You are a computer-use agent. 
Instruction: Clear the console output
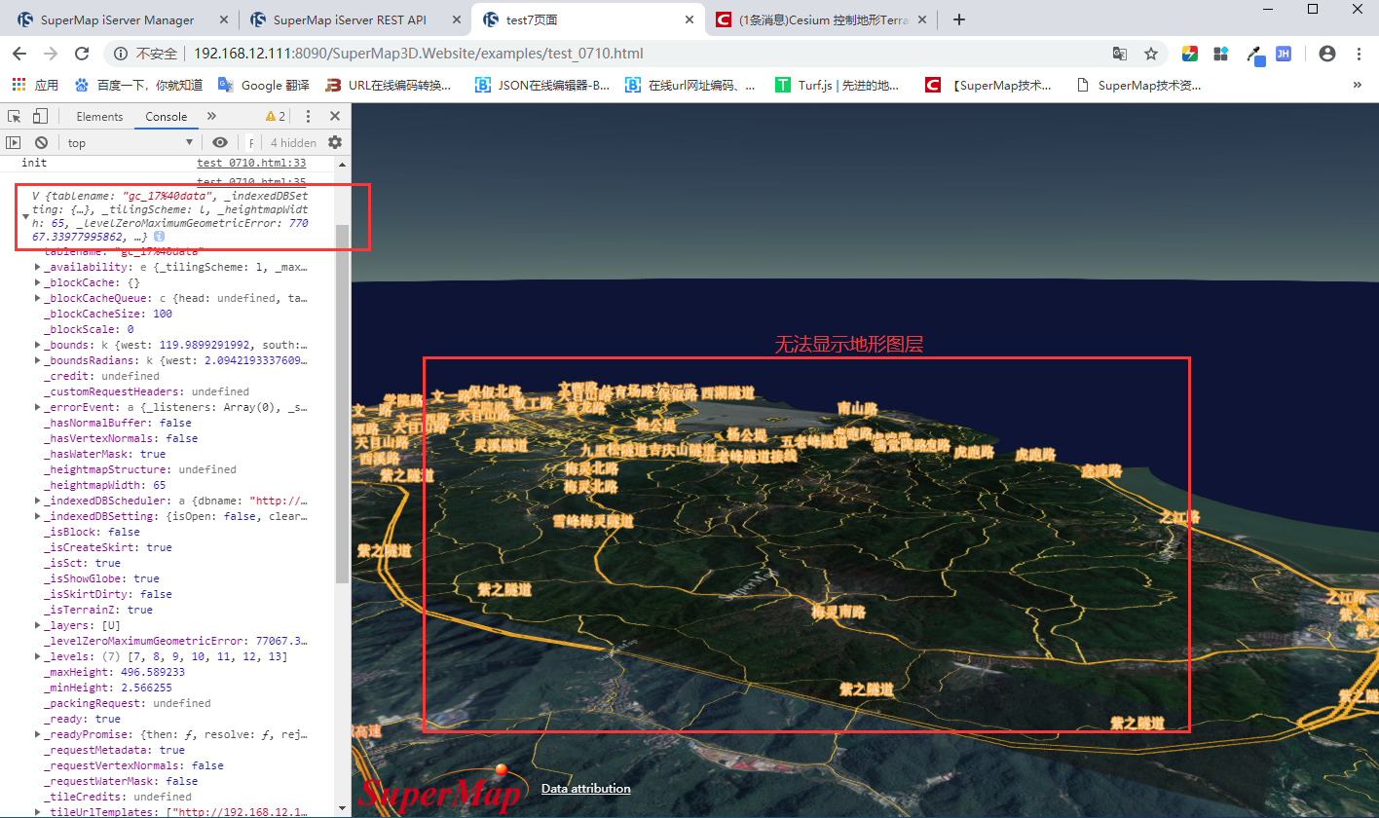(41, 142)
